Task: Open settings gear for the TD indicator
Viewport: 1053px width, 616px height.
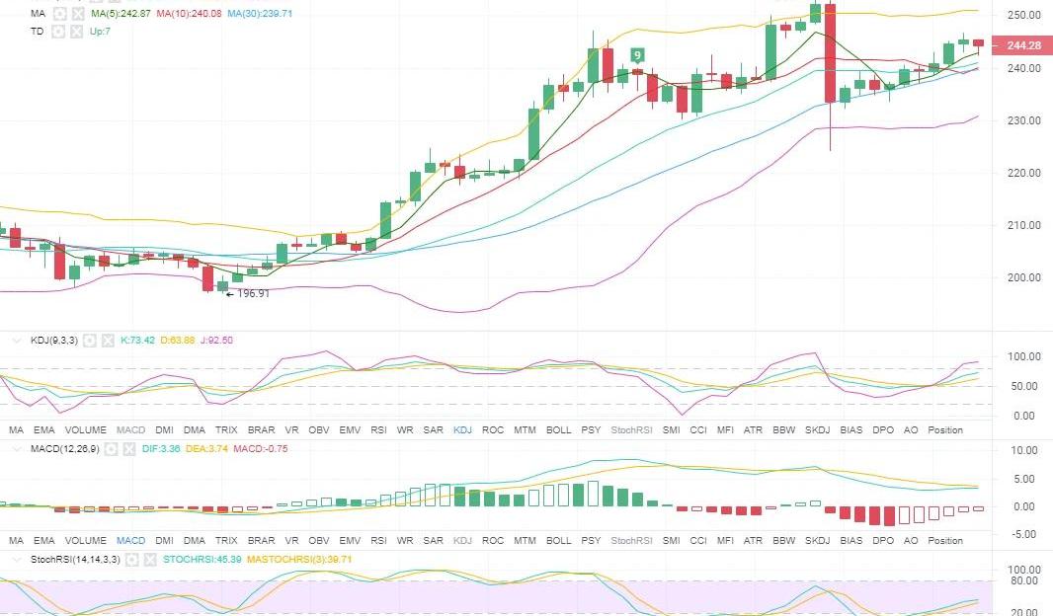Action: pyautogui.click(x=58, y=32)
